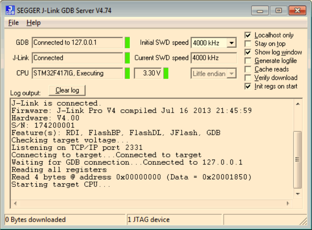Click the 'Checking target voltage...' log line
312x230 pixels.
click(x=70, y=140)
